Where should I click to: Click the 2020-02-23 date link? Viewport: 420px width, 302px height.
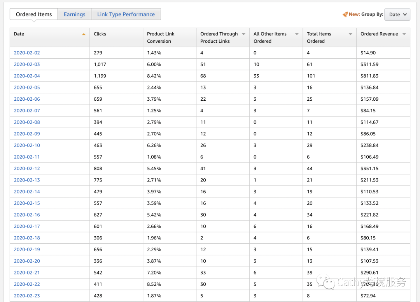click(x=27, y=296)
